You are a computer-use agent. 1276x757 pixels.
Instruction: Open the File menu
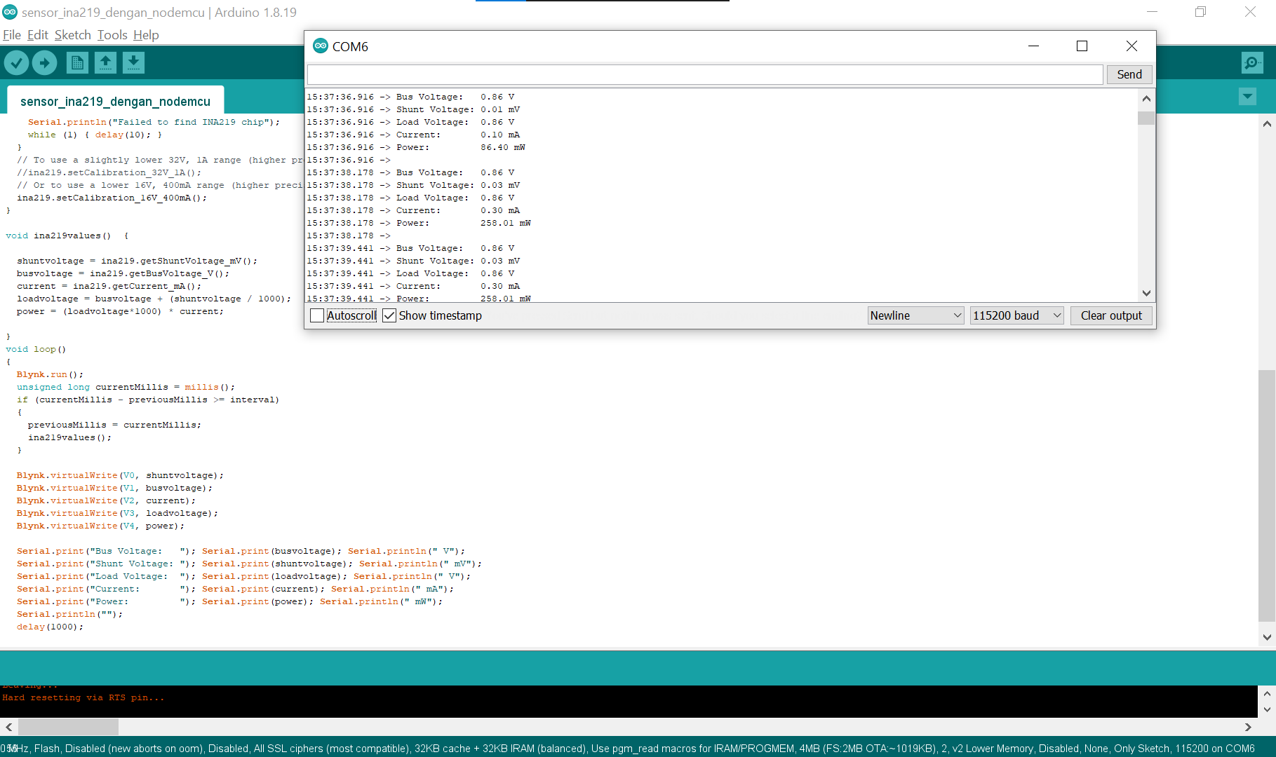pos(12,35)
